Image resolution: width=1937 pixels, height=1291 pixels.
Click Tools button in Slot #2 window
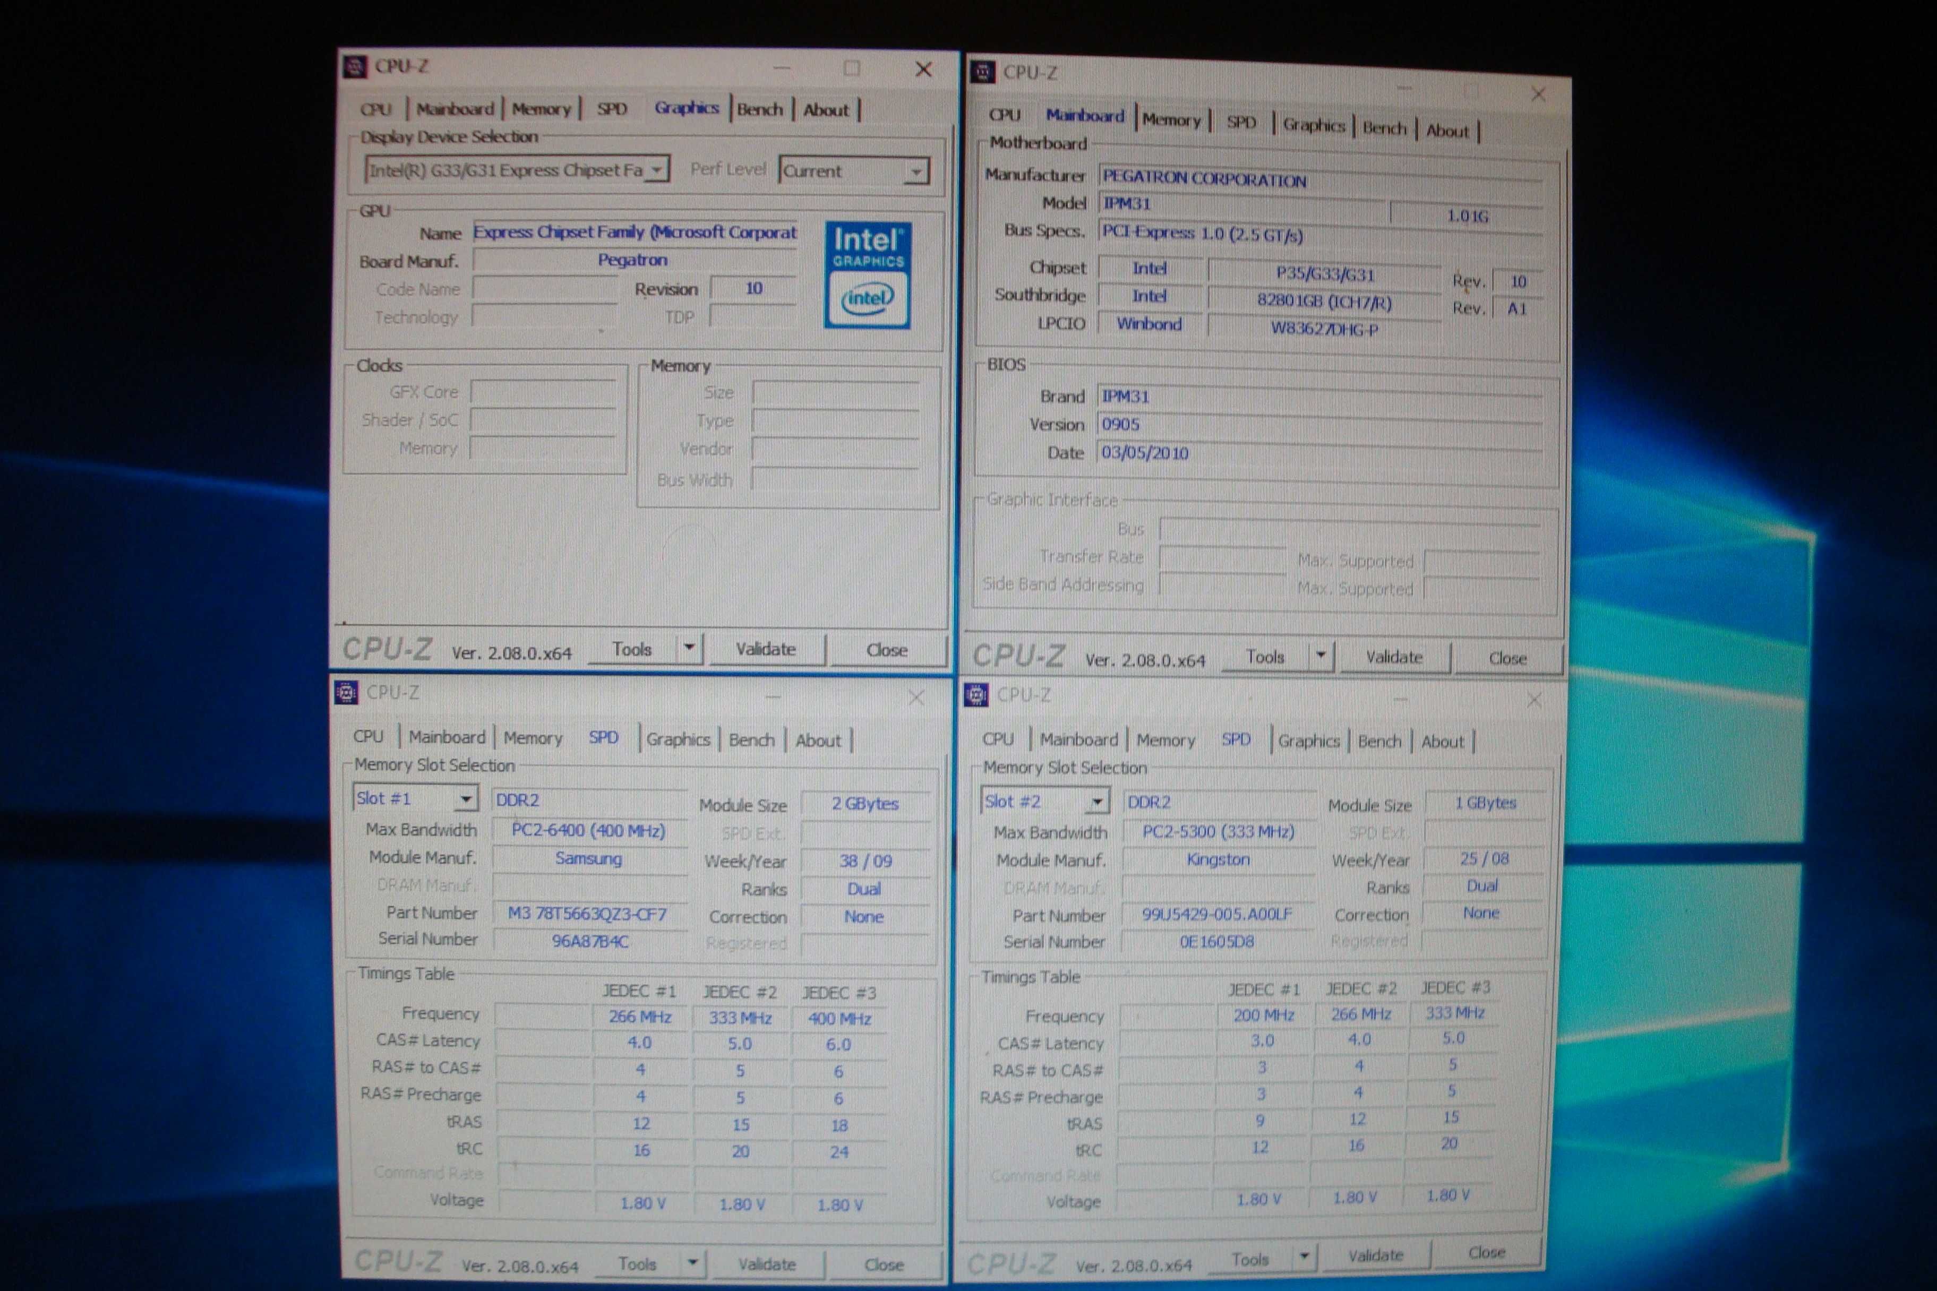[x=1249, y=1259]
